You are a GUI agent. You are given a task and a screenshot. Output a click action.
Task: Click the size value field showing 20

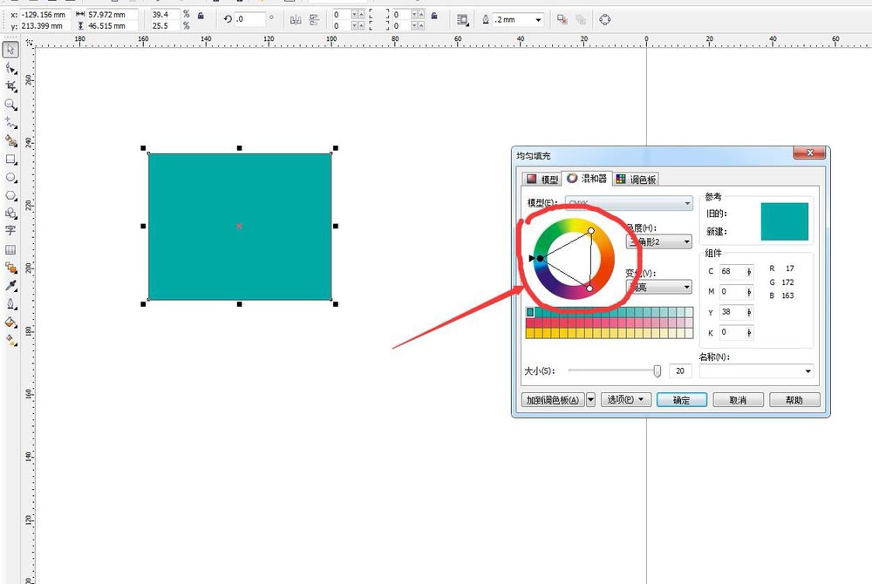coord(680,371)
